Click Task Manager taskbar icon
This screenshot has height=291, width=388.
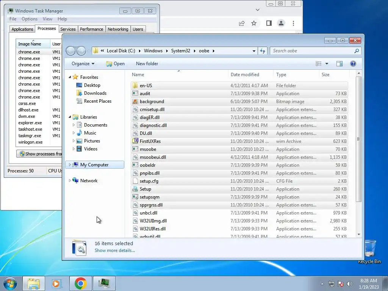click(x=104, y=283)
